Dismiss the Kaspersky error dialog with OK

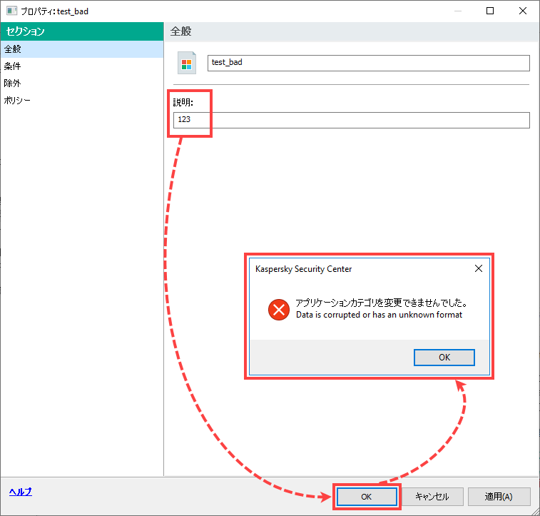click(x=444, y=358)
